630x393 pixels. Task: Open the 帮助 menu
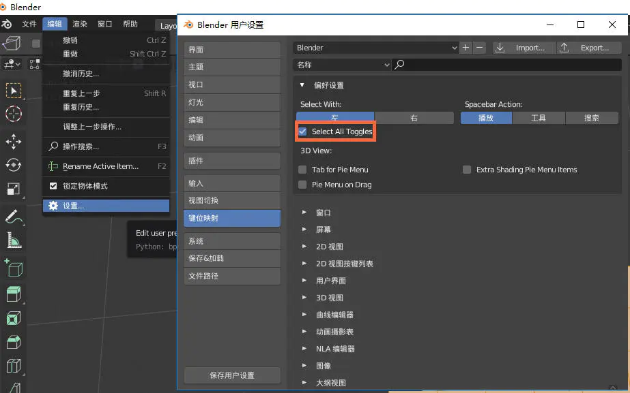click(x=130, y=24)
